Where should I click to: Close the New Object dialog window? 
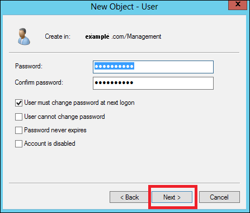pyautogui.click(x=238, y=4)
